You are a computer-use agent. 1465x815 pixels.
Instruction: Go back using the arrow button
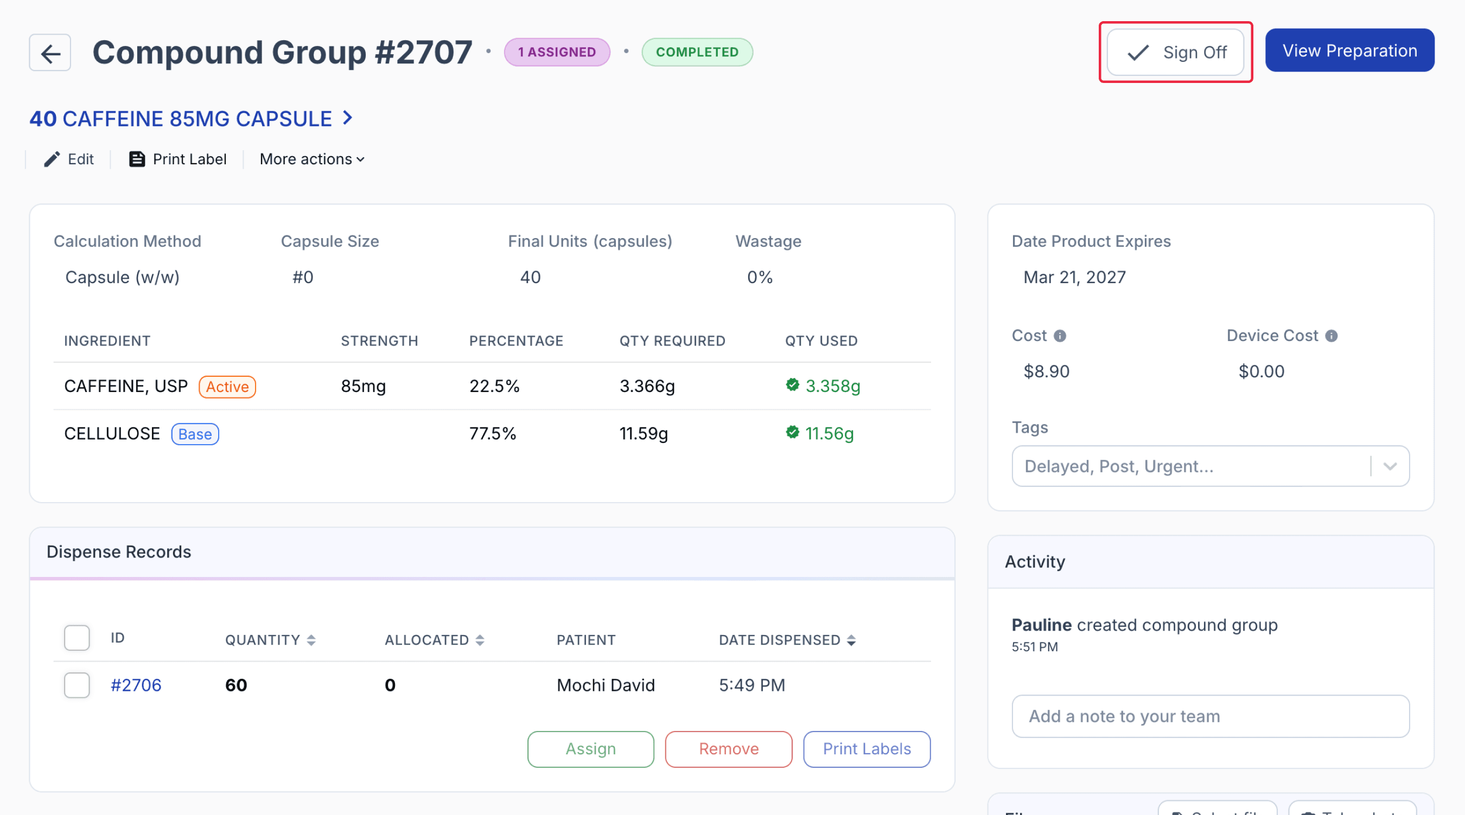click(x=50, y=52)
